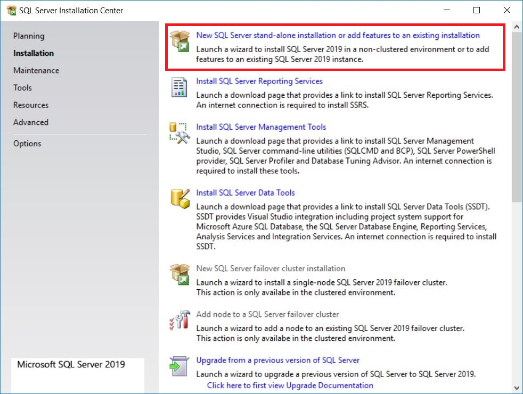Launch New SQL Server stand-alone installation link

(338, 36)
